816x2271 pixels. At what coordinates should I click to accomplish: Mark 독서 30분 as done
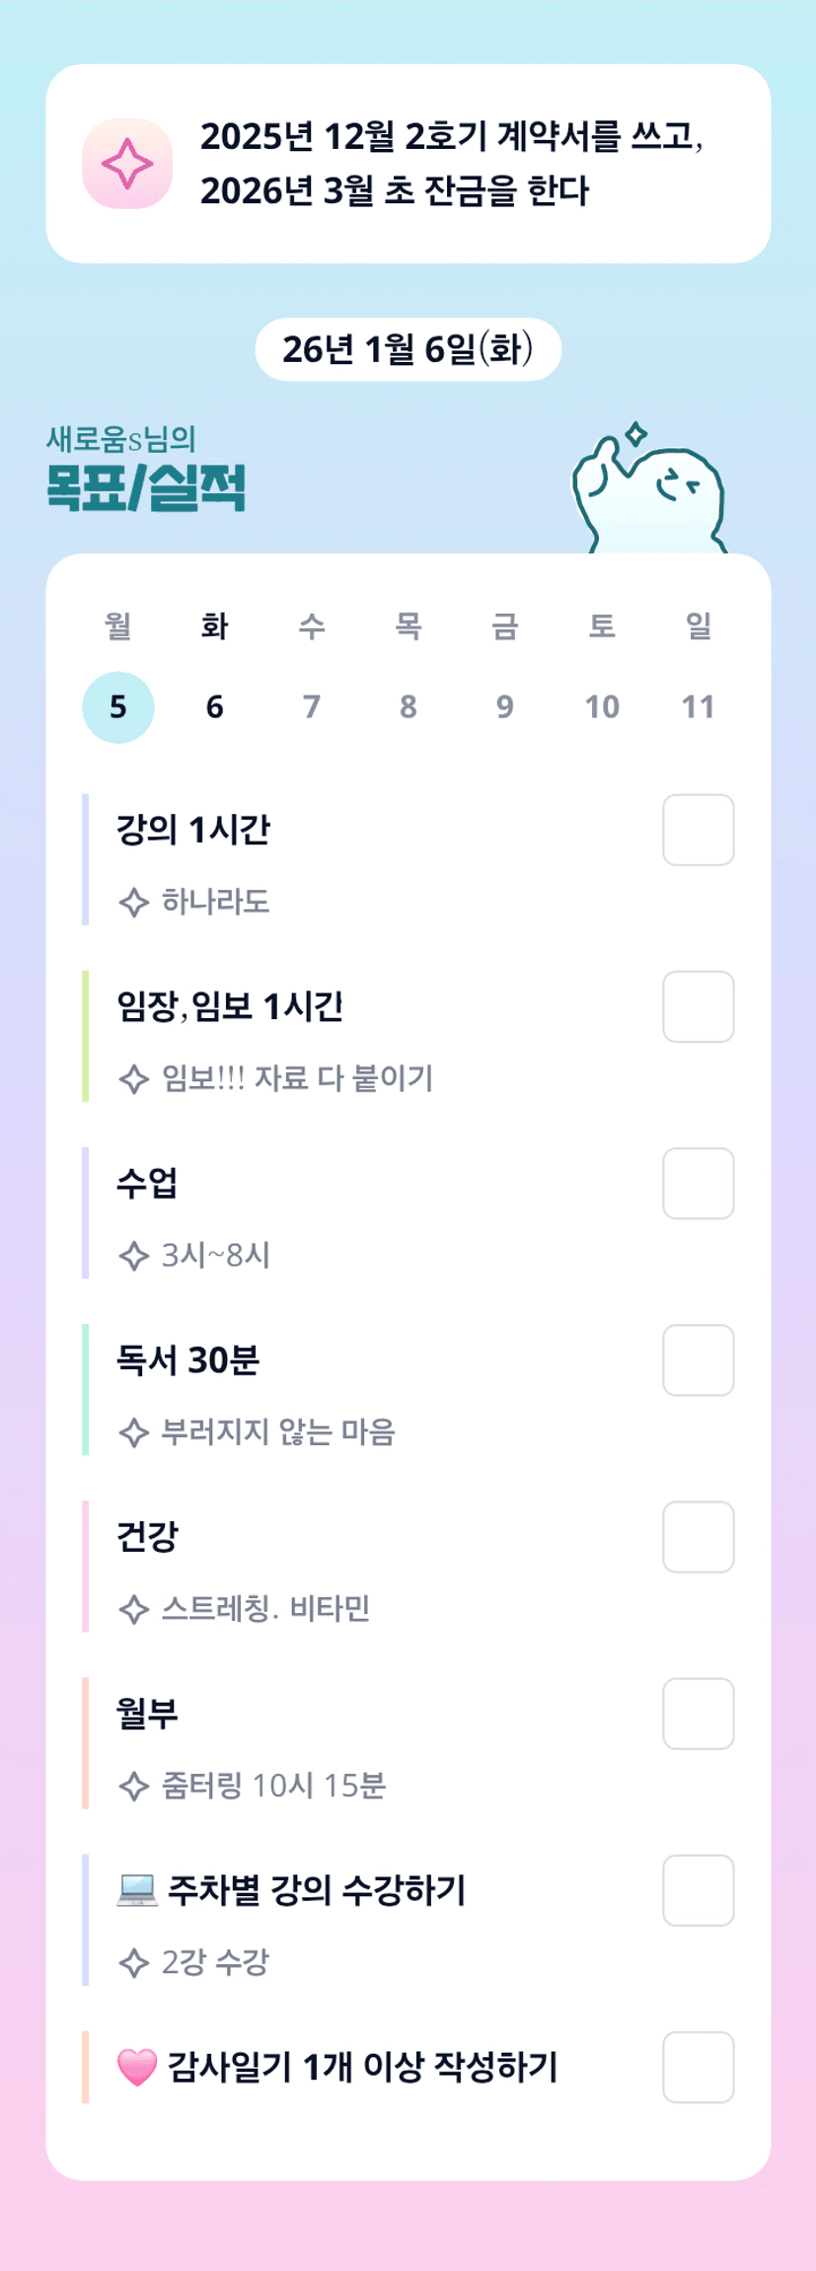coord(698,1359)
